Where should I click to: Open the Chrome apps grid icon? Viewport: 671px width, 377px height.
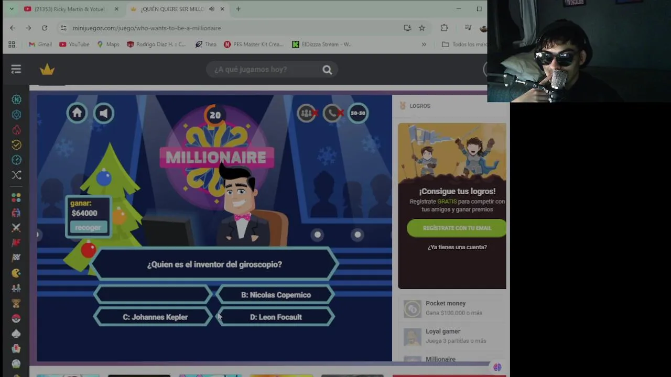[12, 45]
